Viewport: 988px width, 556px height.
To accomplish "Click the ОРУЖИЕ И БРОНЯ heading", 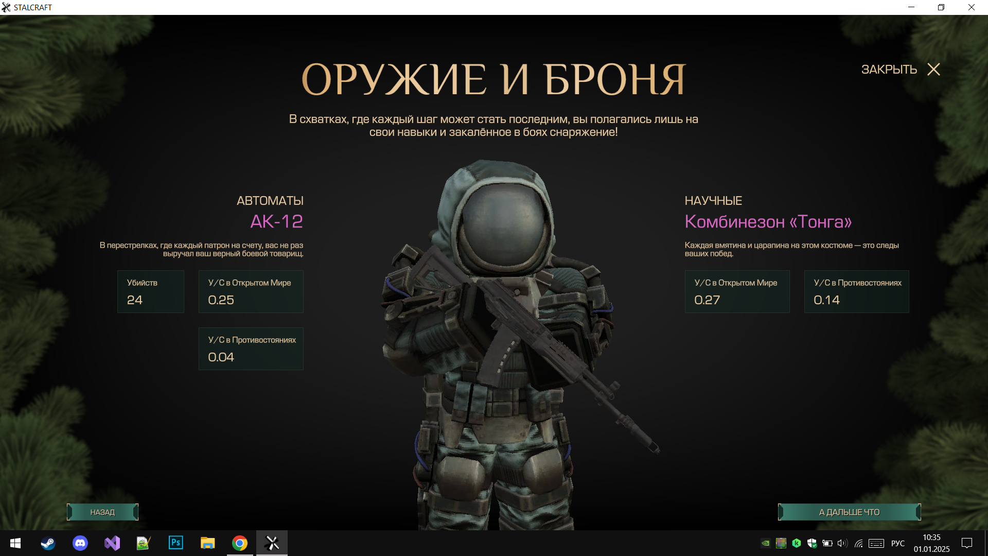I will point(493,80).
